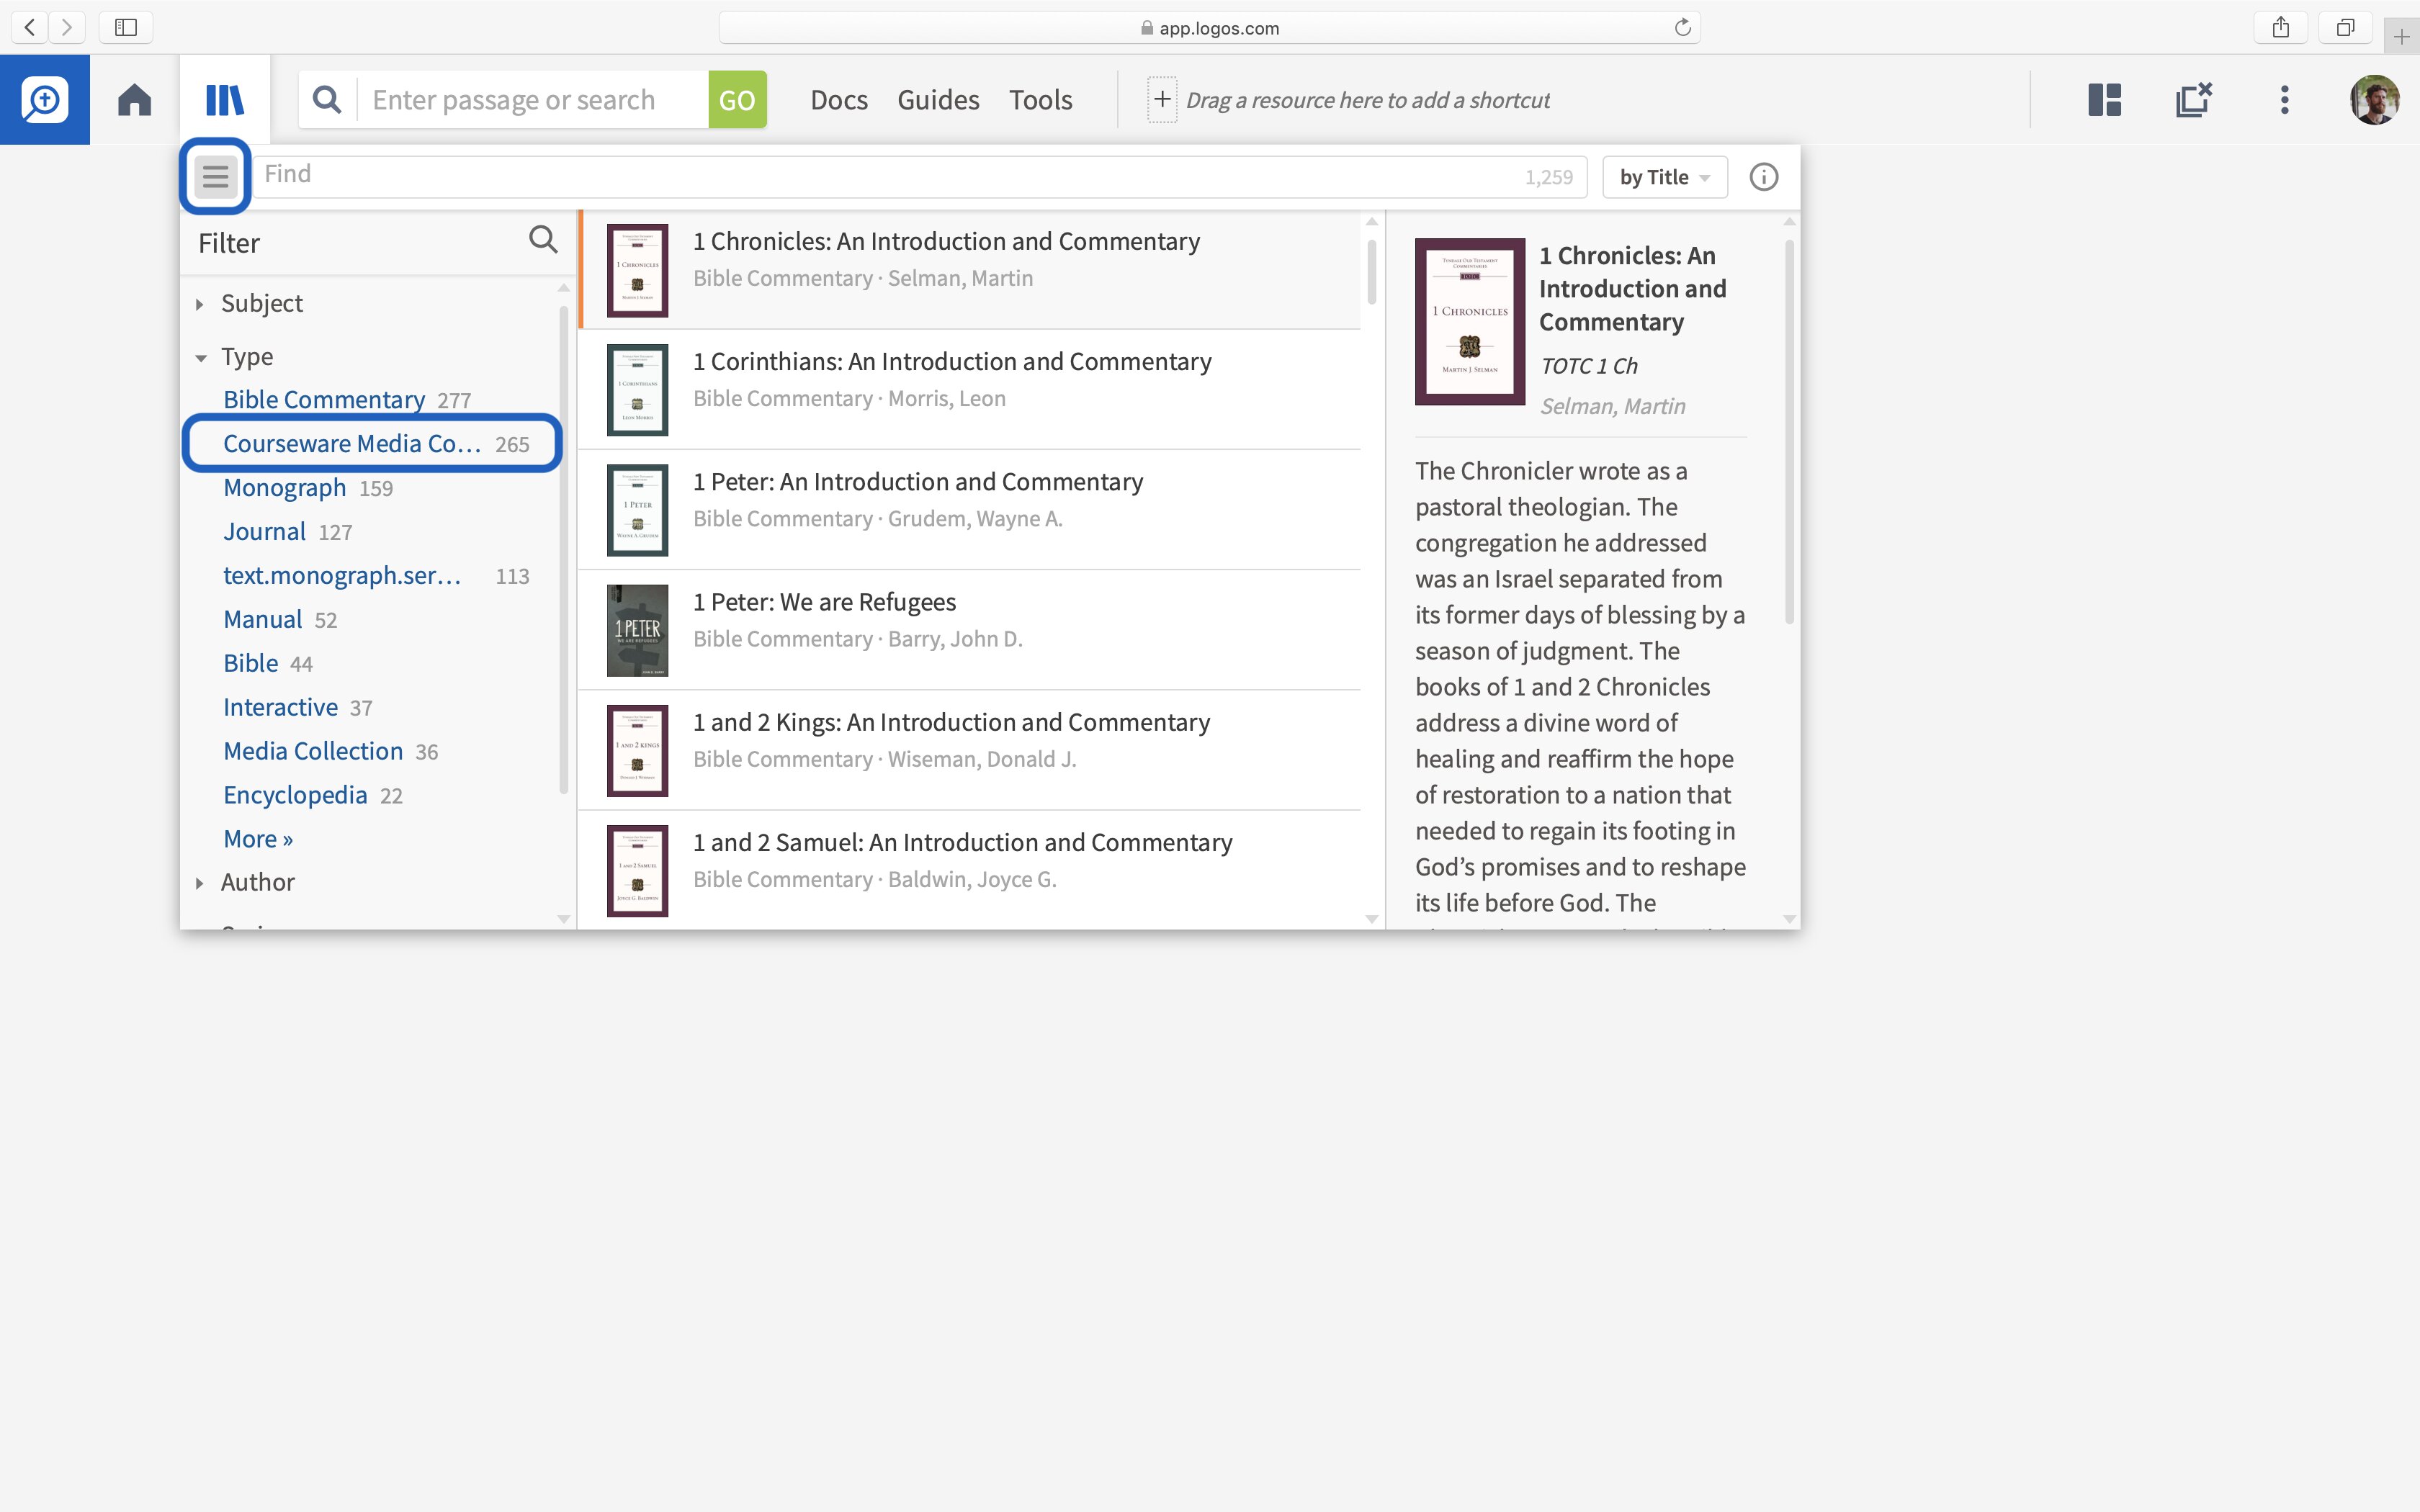Image resolution: width=2420 pixels, height=1512 pixels.
Task: Open the Home dashboard icon
Action: pos(134,100)
